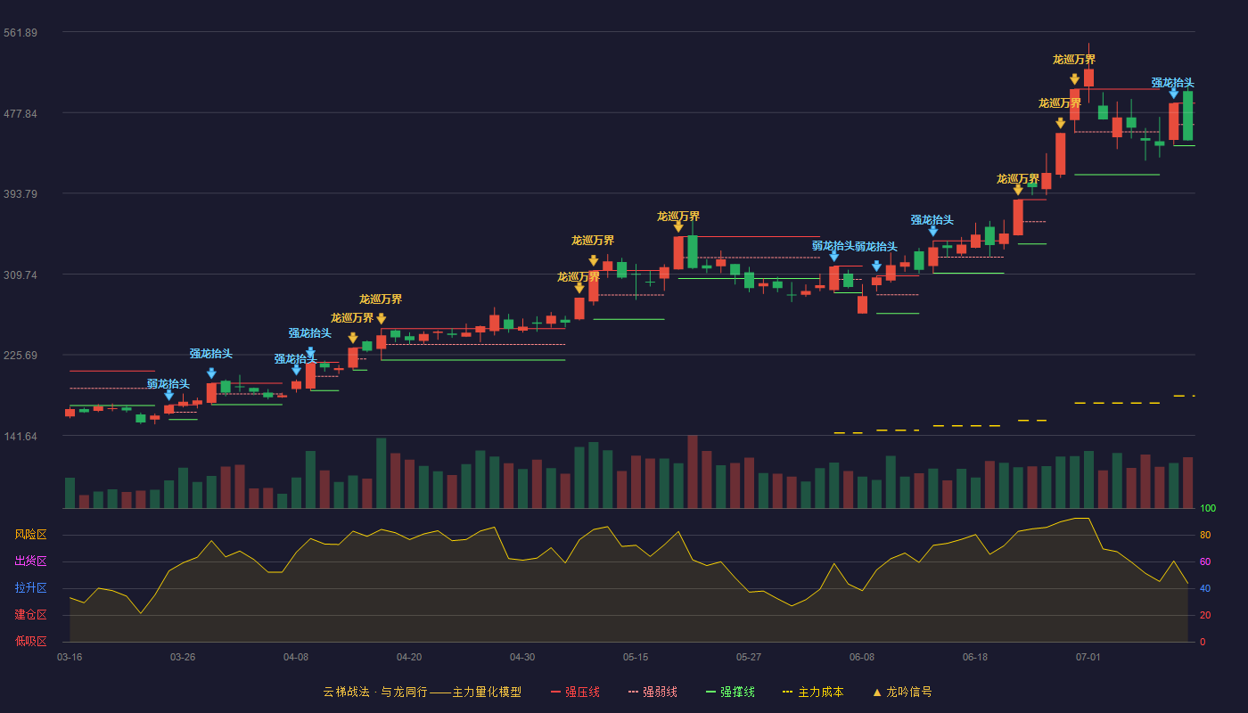Viewport: 1248px width, 713px height.
Task: Toggle the 强撑线 legend series
Action: (x=730, y=692)
